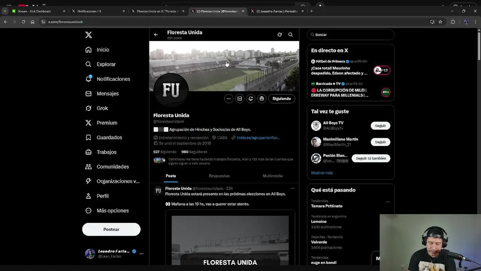Open X home logo in sidebar

[89, 35]
